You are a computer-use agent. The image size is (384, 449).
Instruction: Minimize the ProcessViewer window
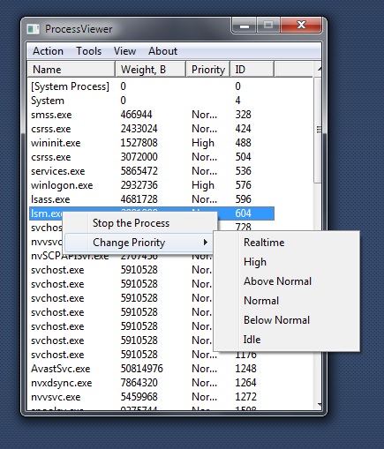coord(245,26)
